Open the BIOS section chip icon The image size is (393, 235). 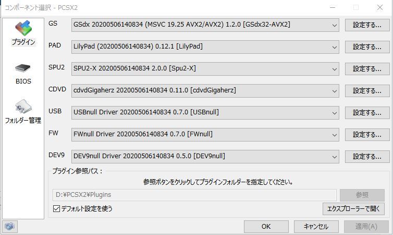tap(23, 68)
